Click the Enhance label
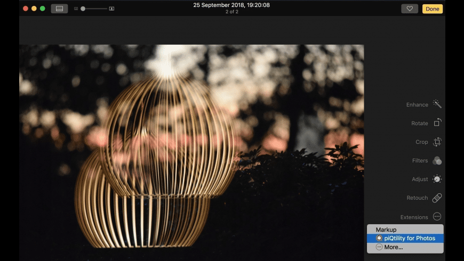 (x=417, y=104)
